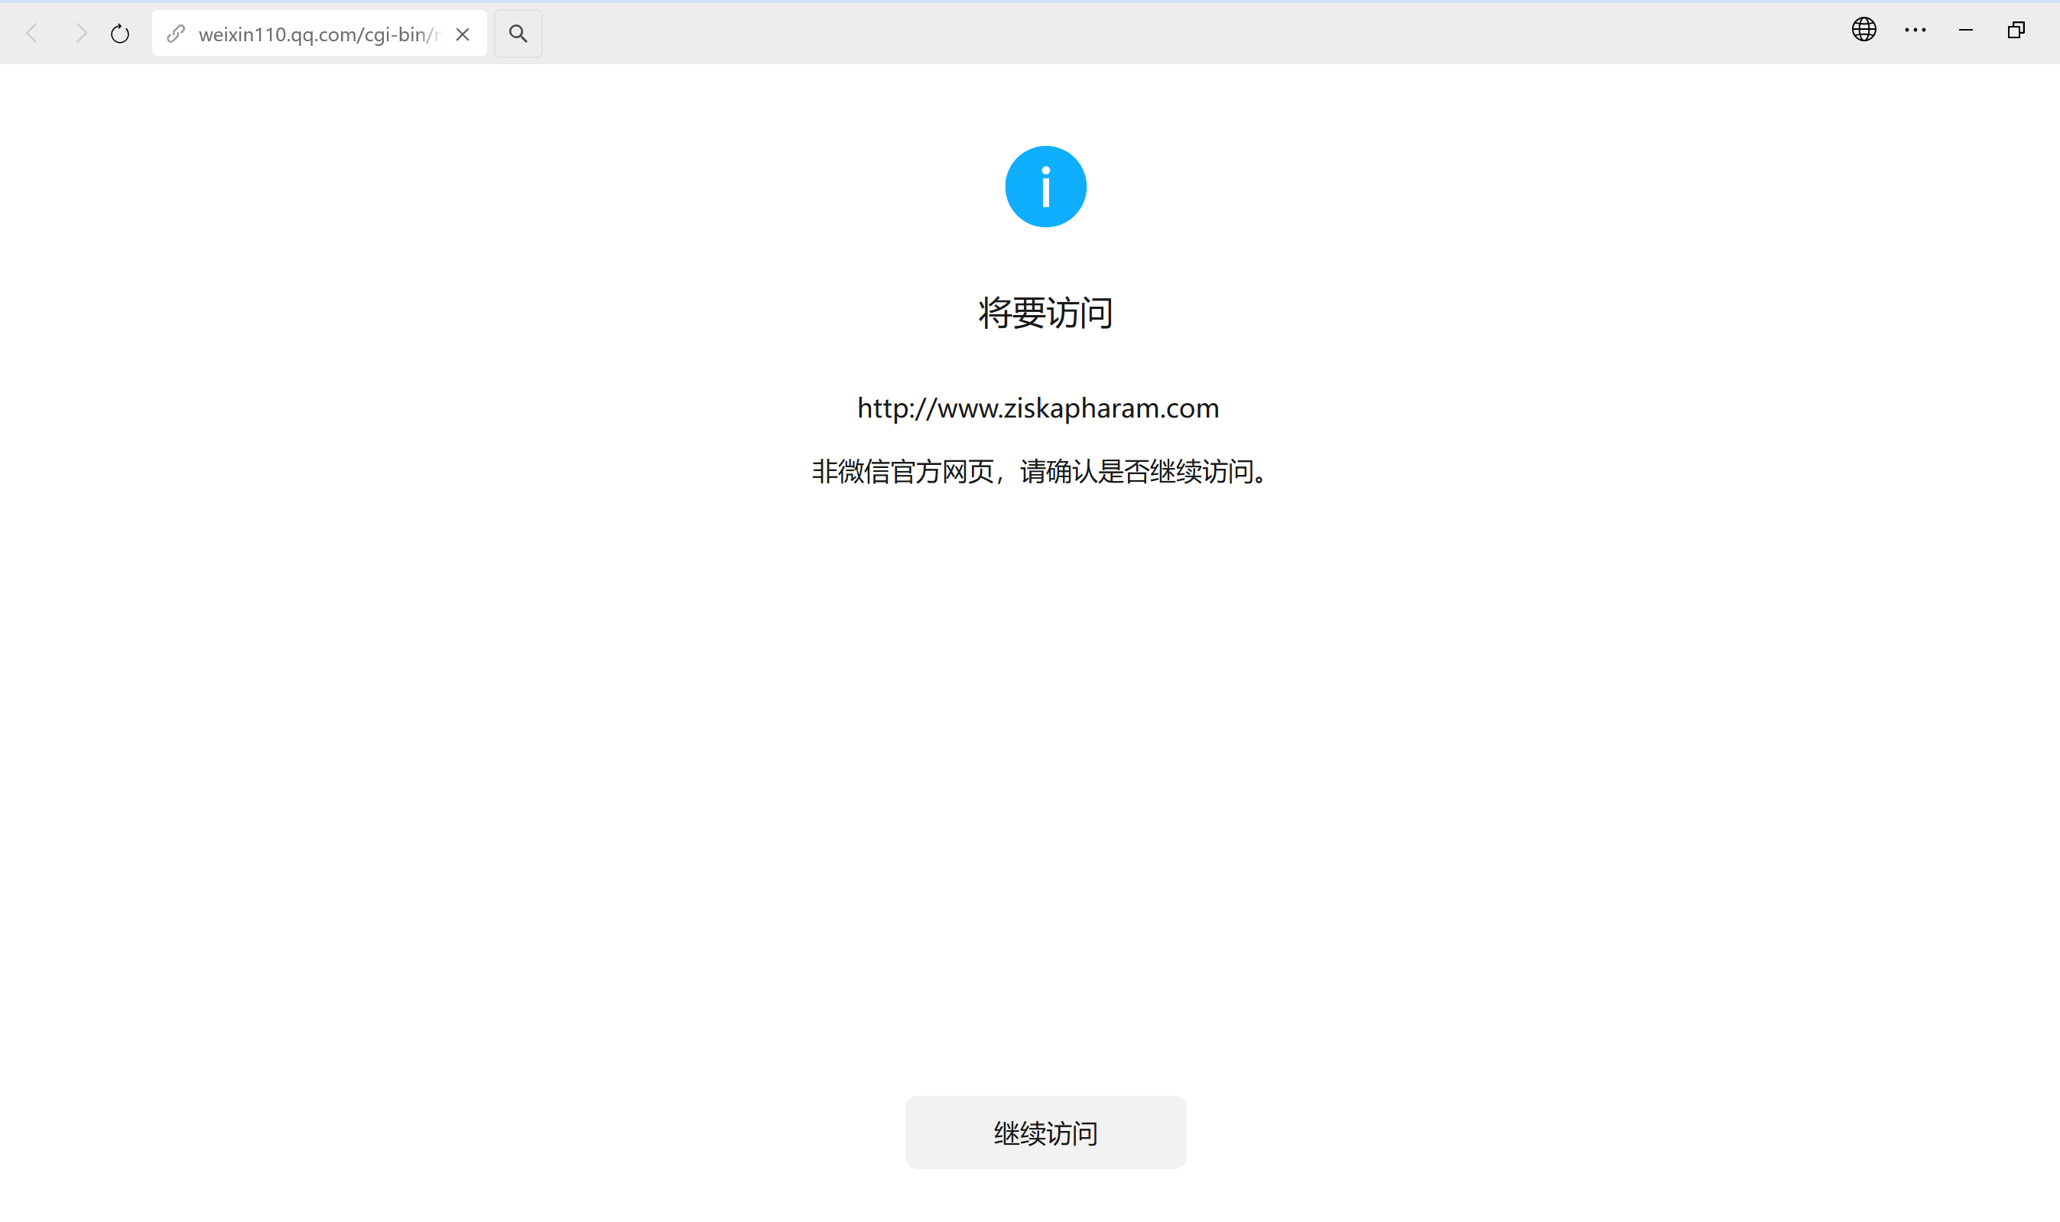Go back using the back arrow
2060x1222 pixels.
tap(32, 34)
